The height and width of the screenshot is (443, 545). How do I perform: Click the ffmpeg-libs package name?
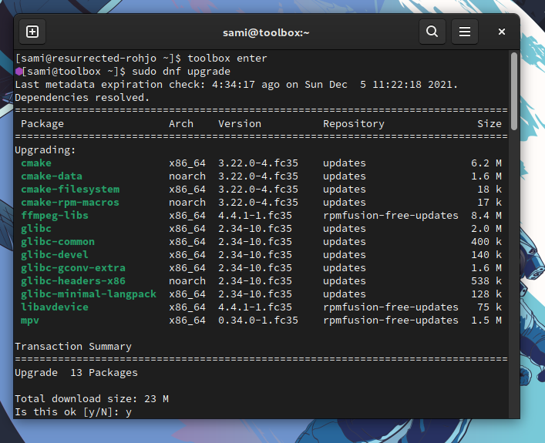pyautogui.click(x=55, y=216)
